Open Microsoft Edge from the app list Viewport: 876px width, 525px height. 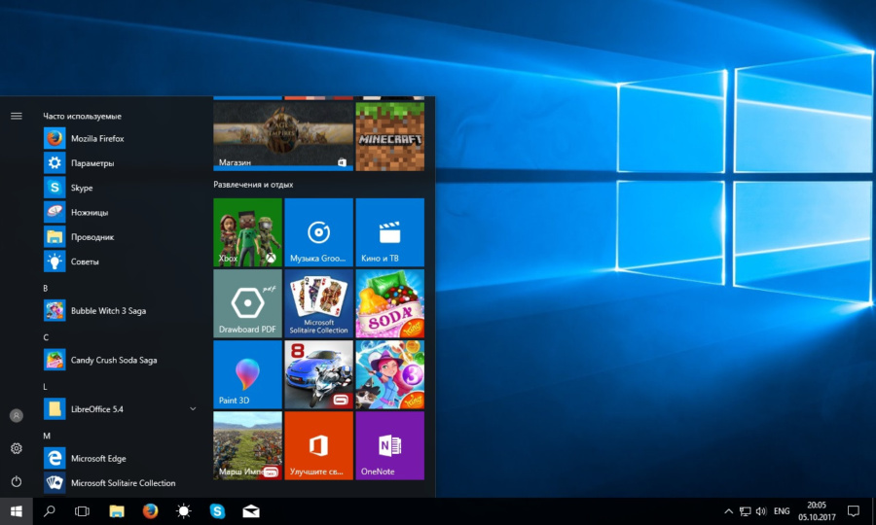[120, 458]
